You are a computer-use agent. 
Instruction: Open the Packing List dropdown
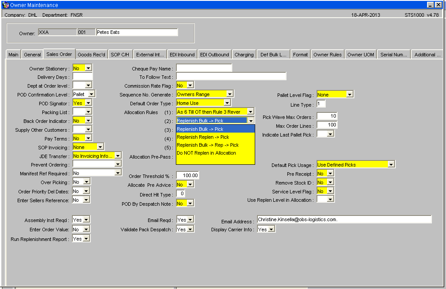pyautogui.click(x=89, y=112)
